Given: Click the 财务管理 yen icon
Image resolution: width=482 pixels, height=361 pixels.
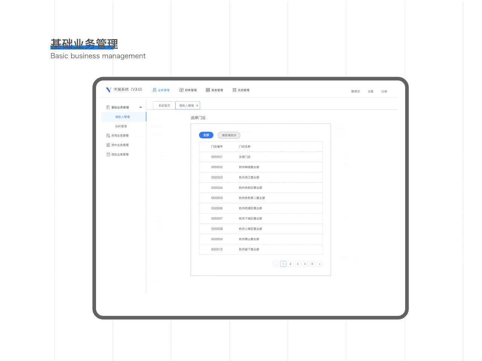Looking at the screenshot, I should click(181, 90).
